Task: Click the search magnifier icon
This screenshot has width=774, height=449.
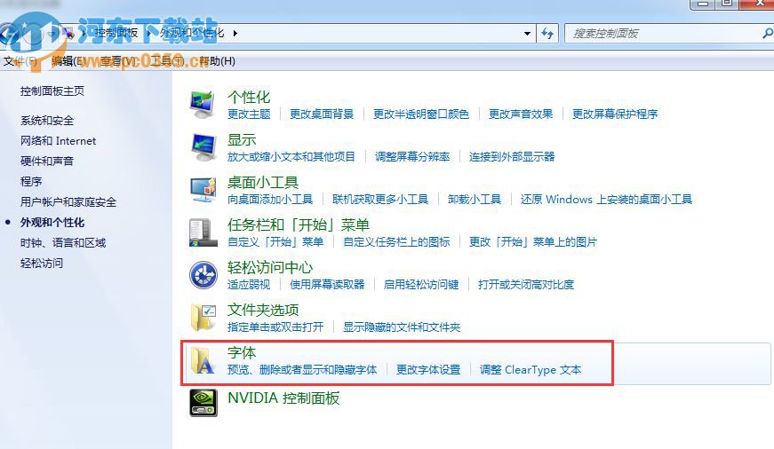Action: click(x=768, y=34)
